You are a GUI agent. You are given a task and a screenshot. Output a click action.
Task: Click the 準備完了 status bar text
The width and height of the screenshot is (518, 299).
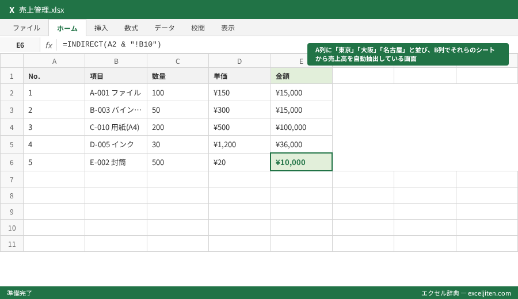tap(20, 293)
